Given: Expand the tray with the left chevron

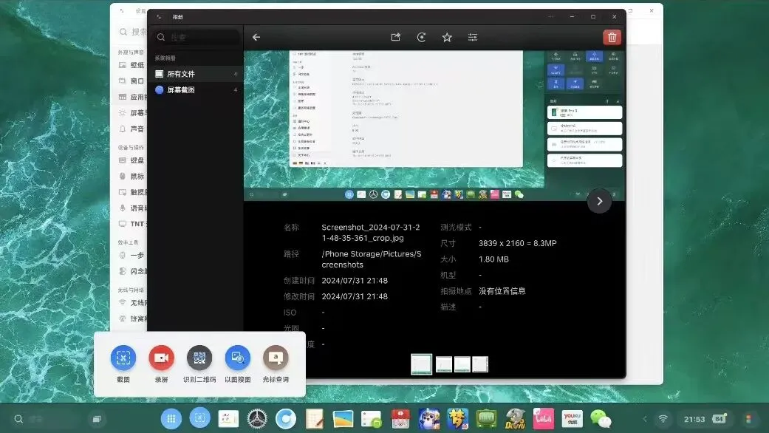Looking at the screenshot, I should click(644, 419).
